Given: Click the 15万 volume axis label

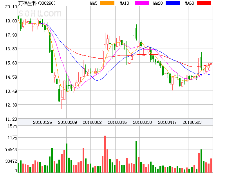Looking at the screenshot, I should click(x=13, y=126).
